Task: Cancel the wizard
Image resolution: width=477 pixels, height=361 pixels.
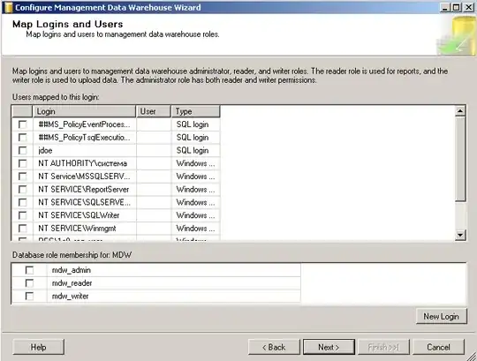Action: 438,347
